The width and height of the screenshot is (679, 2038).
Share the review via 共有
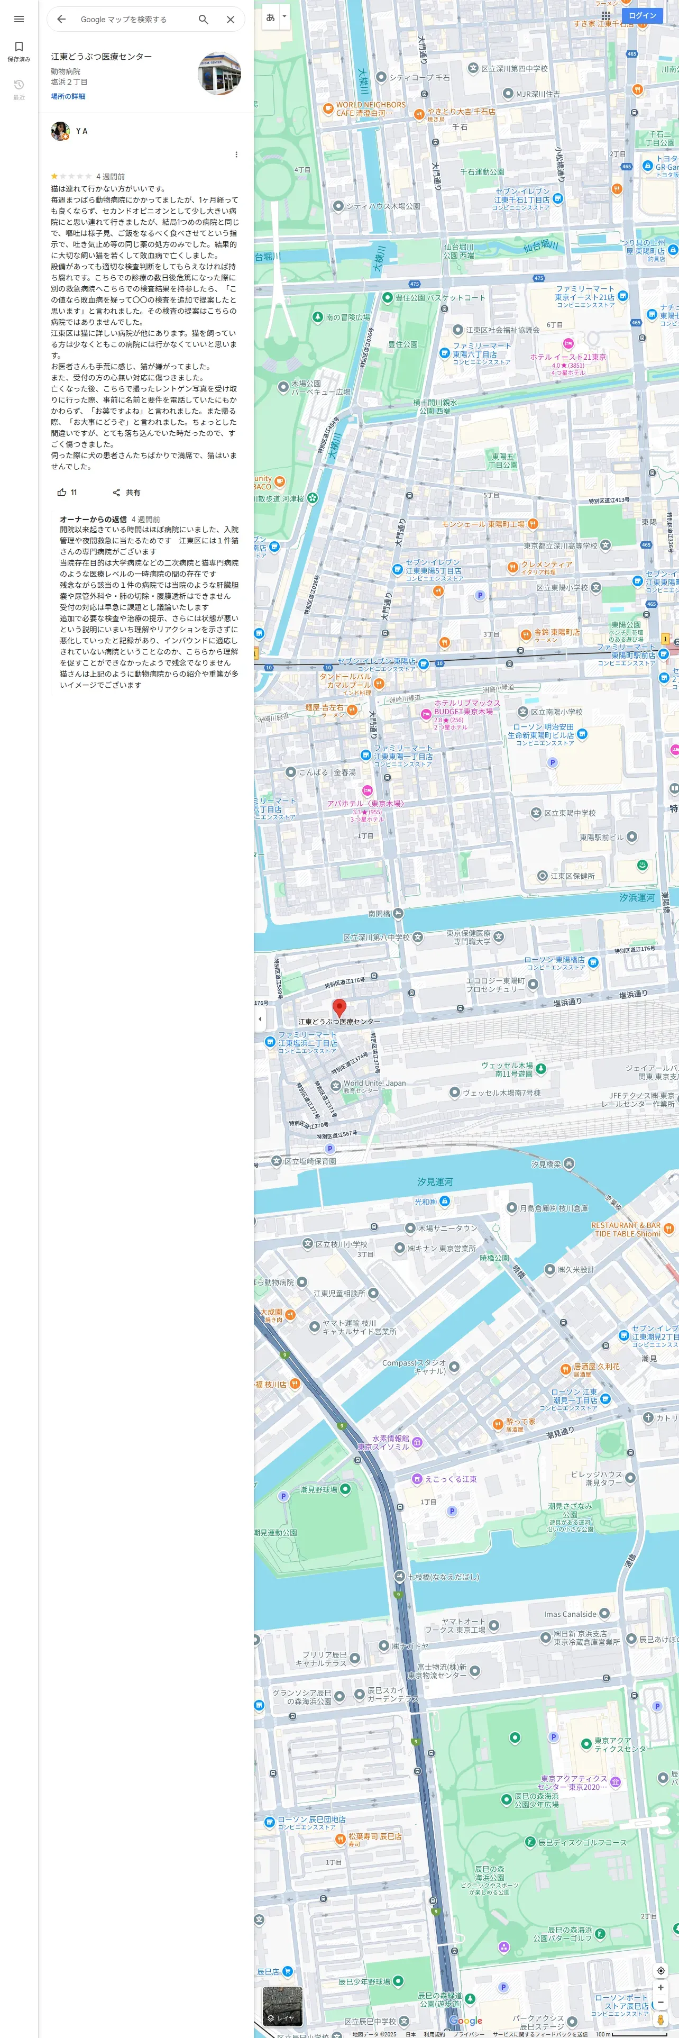(x=126, y=492)
